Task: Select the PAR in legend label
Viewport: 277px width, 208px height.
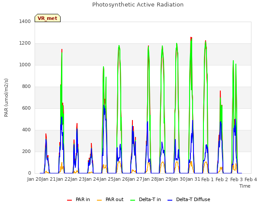Action: click(83, 199)
